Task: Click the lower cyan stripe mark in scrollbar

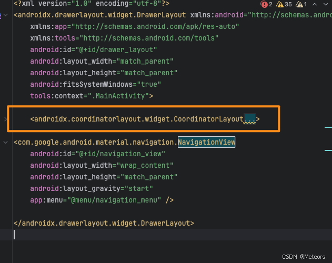Action: (328, 150)
